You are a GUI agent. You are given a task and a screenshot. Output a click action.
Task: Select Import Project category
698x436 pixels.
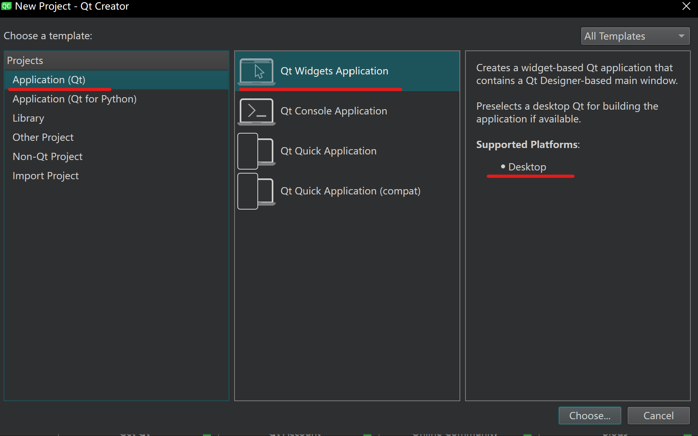46,176
